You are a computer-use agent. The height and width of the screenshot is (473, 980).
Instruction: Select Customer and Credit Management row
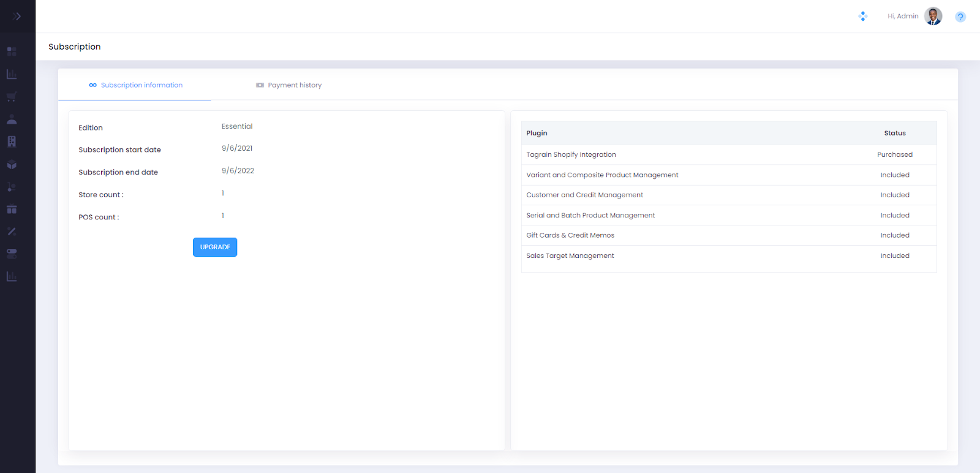[x=729, y=195]
